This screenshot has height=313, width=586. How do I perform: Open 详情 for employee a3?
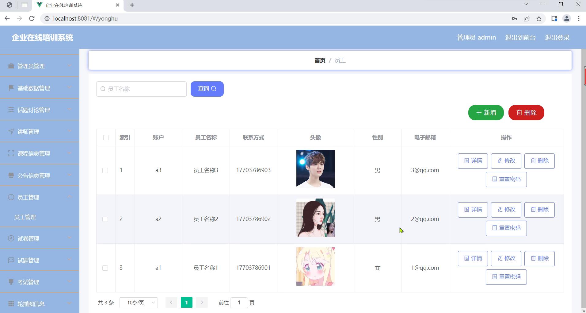pyautogui.click(x=473, y=161)
